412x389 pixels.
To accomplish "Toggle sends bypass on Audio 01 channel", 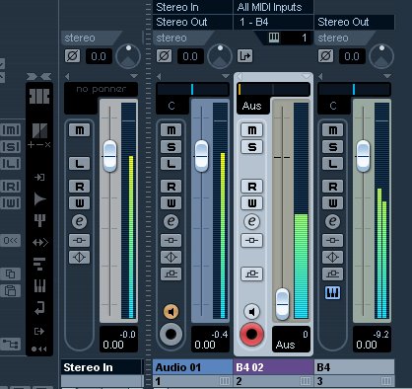I will pyautogui.click(x=171, y=273).
